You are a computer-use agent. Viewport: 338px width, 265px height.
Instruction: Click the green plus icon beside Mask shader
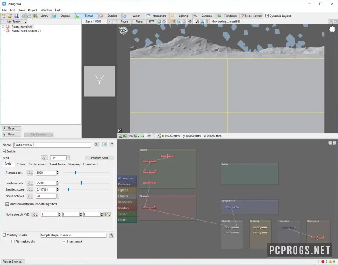coord(112,235)
